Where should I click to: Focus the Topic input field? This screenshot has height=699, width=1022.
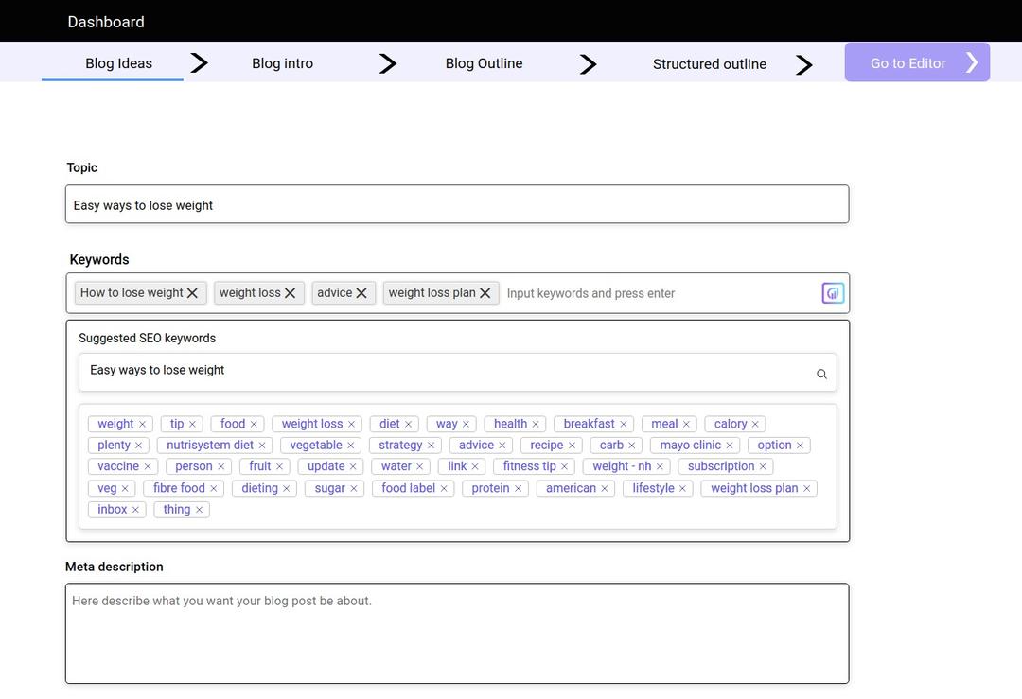pos(457,204)
